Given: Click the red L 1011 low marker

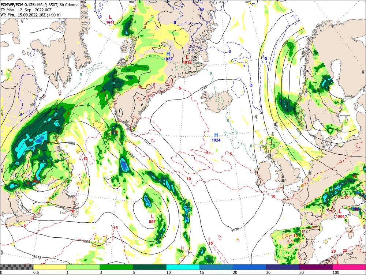Looking at the screenshot, I should [110, 20].
